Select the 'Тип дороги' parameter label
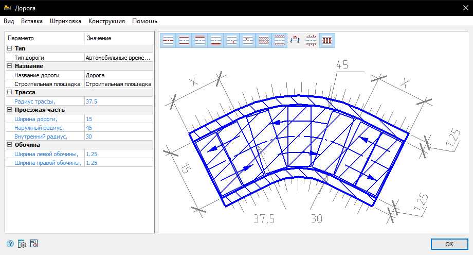This screenshot has width=473, height=255. click(x=29, y=58)
